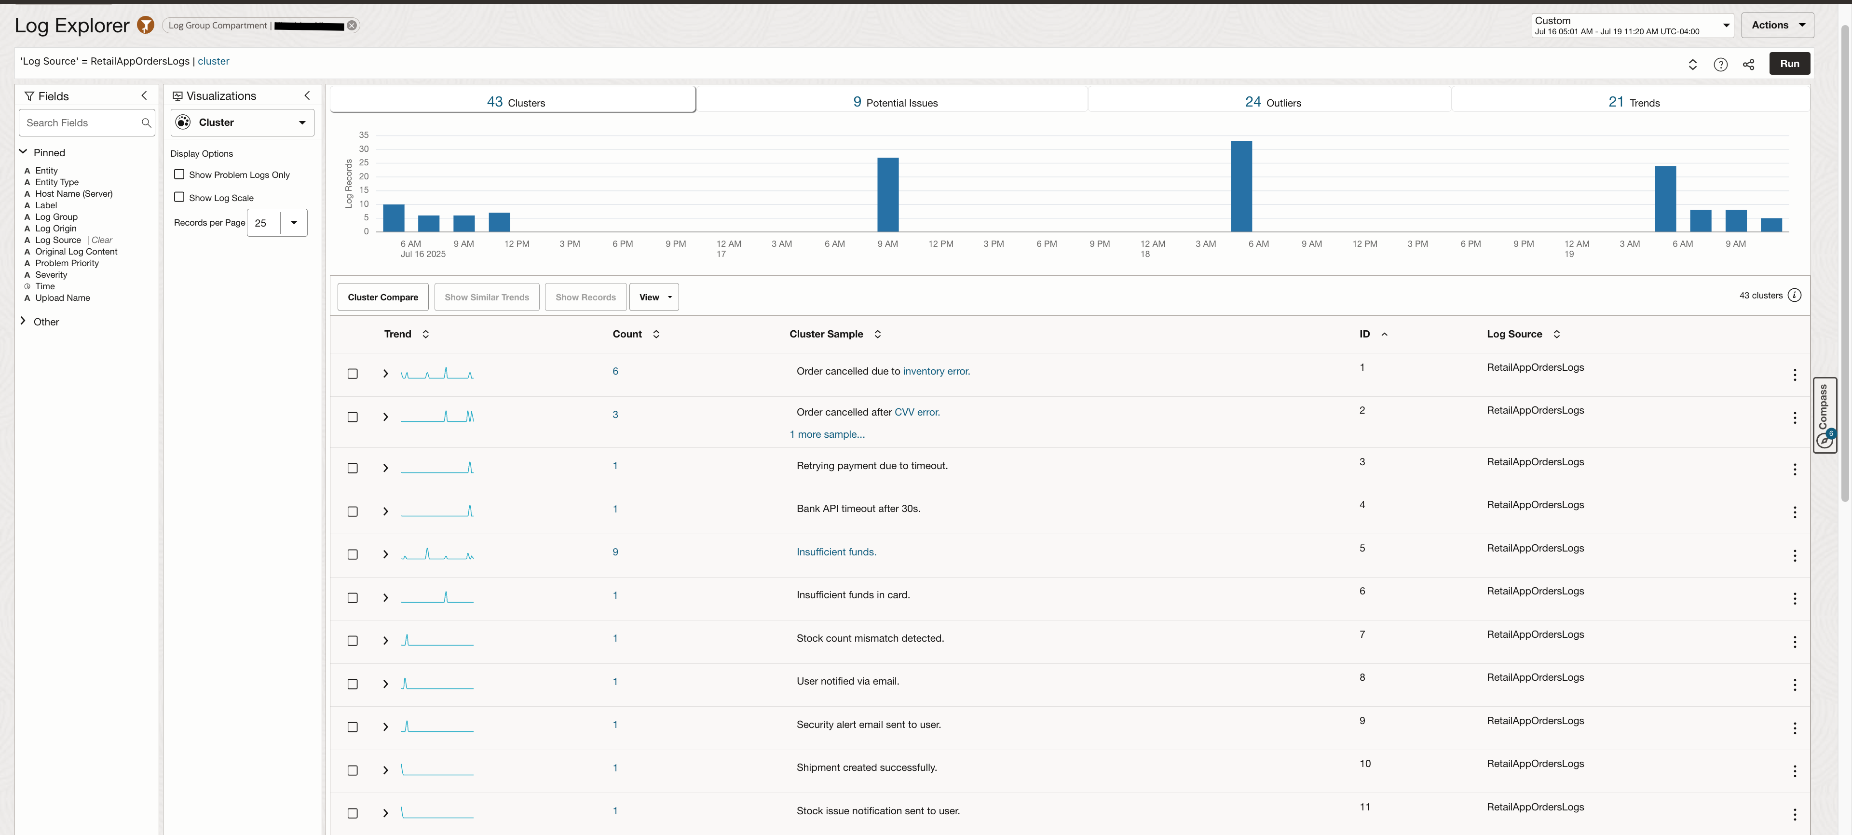Switch to the 9 Potential Issues tab

[x=894, y=102]
